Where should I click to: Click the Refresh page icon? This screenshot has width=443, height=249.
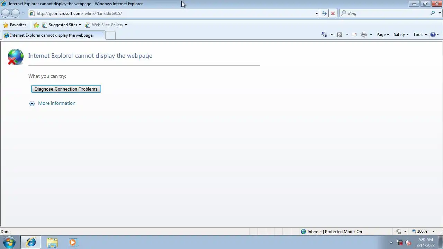pos(324,13)
